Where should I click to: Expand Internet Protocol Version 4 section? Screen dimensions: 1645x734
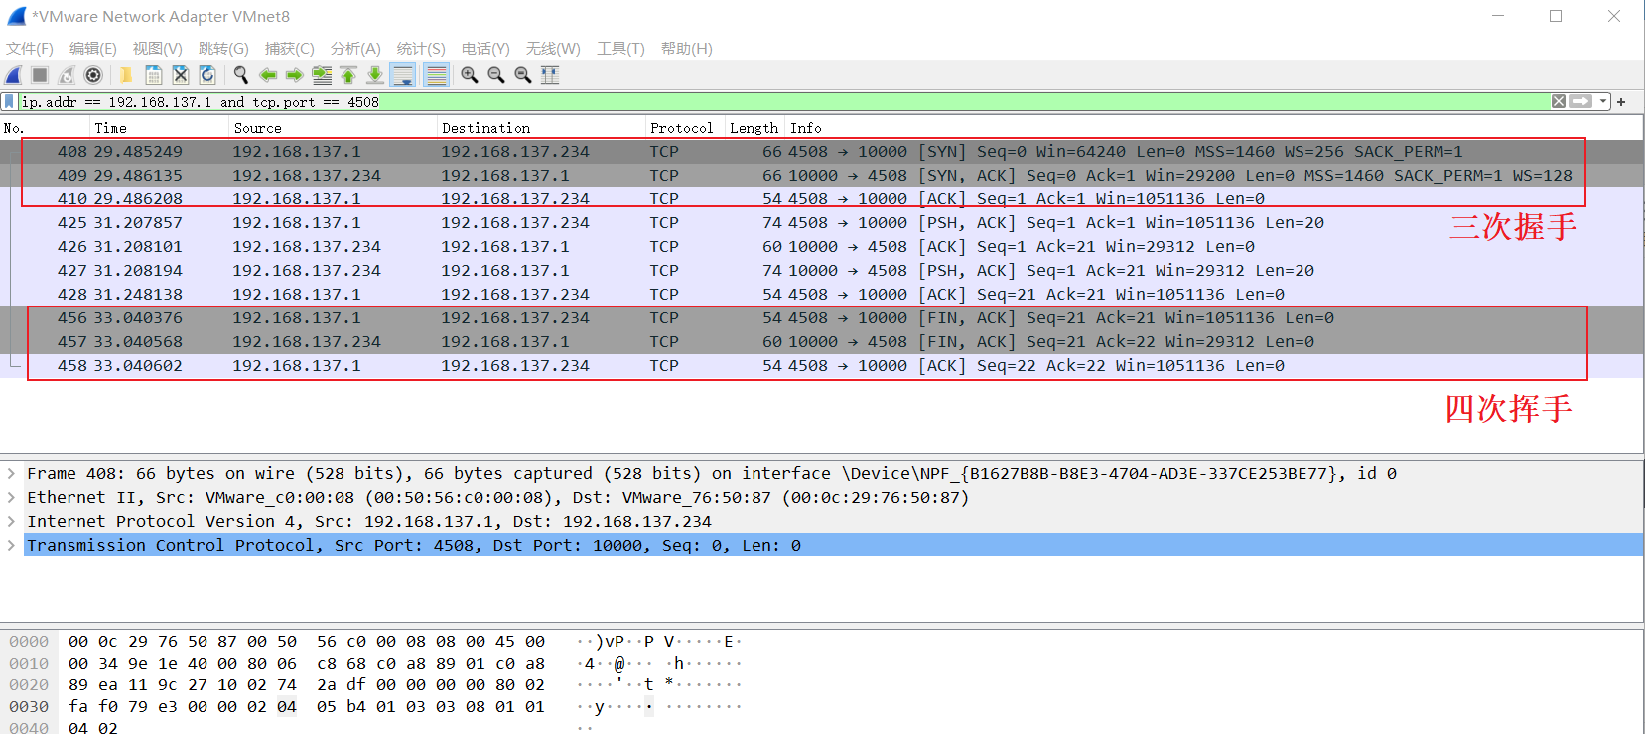11,522
